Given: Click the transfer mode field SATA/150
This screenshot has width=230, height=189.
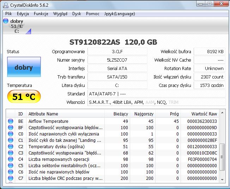Looking at the screenshot, I should [x=117, y=77].
